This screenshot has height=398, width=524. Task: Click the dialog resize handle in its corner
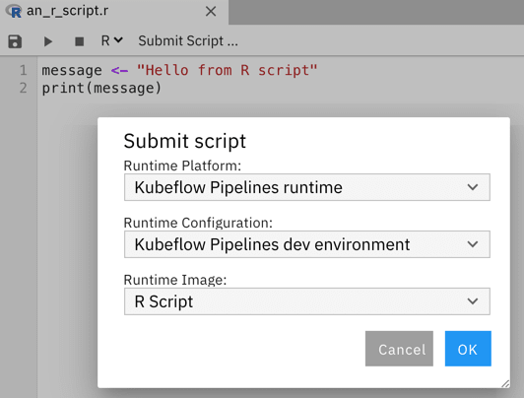coord(505,383)
